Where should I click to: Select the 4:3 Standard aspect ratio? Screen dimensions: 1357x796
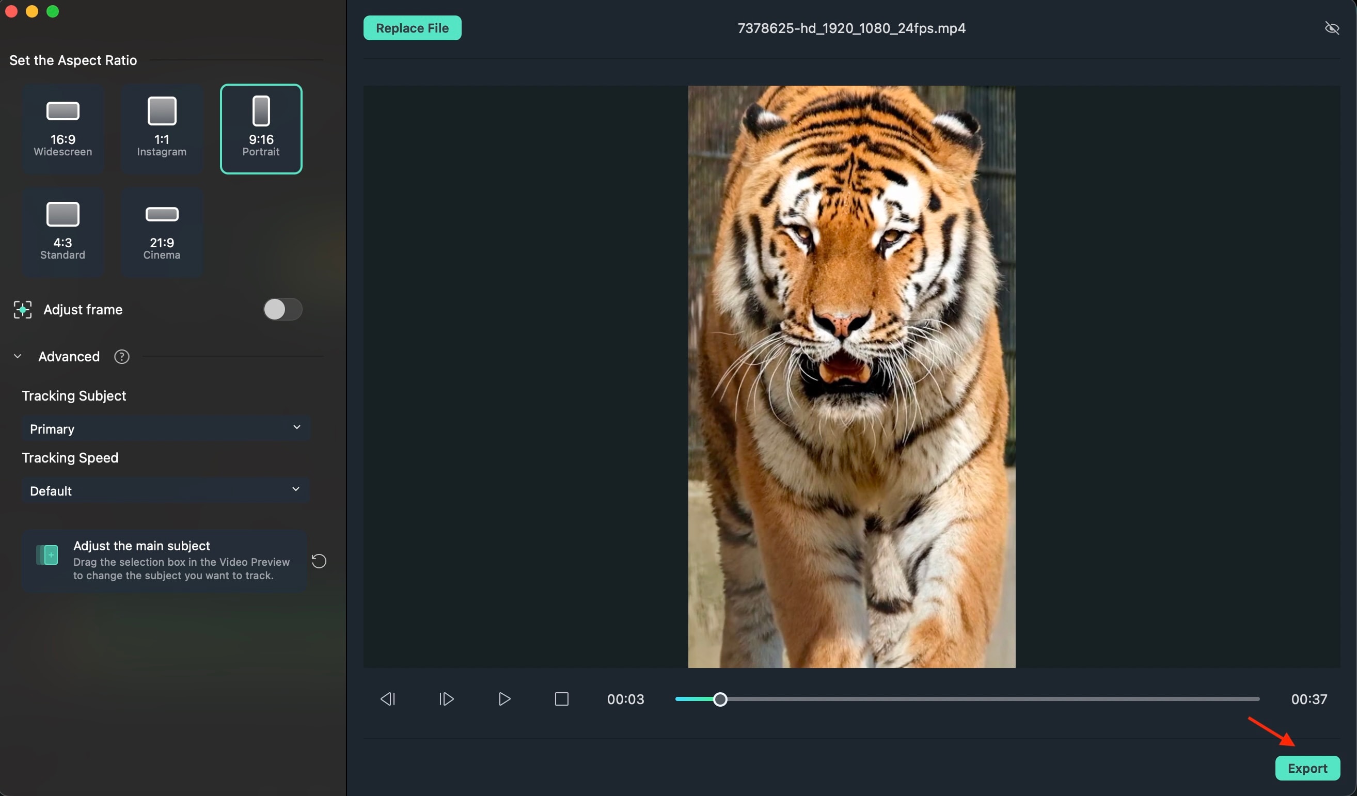coord(62,231)
